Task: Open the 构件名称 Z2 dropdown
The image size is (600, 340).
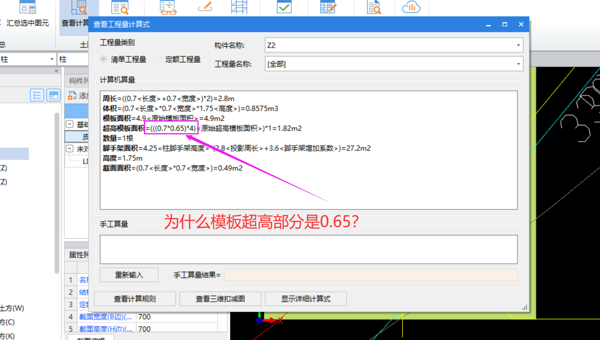Action: click(x=518, y=45)
